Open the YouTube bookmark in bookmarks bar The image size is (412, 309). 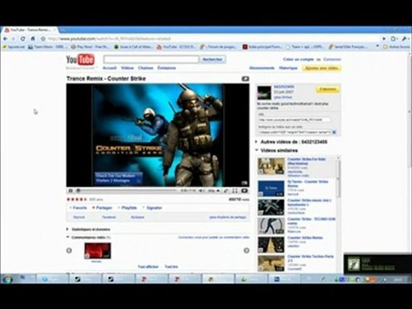[x=176, y=46]
